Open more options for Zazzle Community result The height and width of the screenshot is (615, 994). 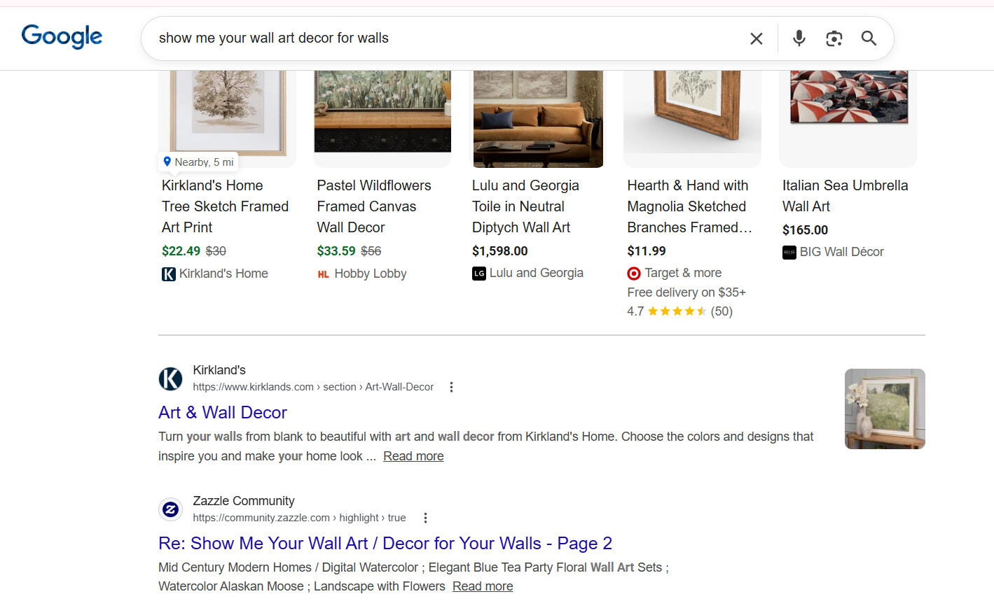point(425,518)
